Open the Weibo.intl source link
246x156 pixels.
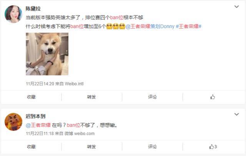coord(74,84)
